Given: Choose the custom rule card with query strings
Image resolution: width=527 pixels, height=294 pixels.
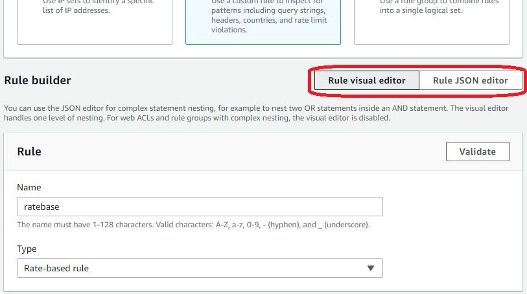Looking at the screenshot, I should [x=263, y=21].
